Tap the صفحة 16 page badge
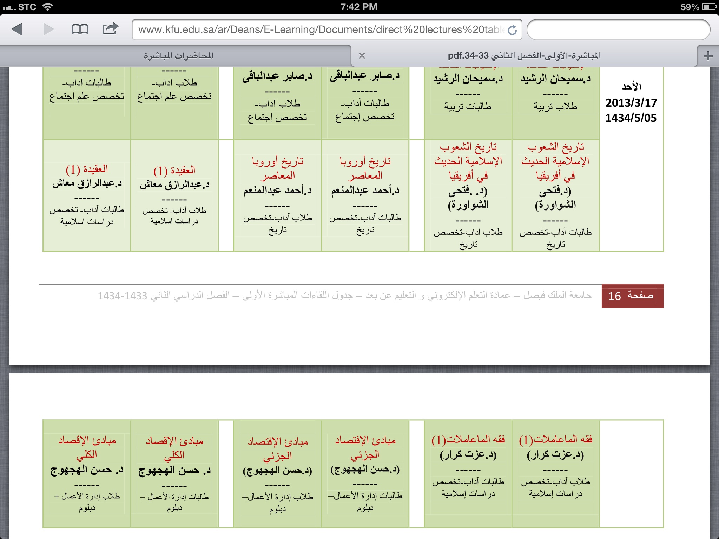Image resolution: width=719 pixels, height=539 pixels. pyautogui.click(x=632, y=296)
